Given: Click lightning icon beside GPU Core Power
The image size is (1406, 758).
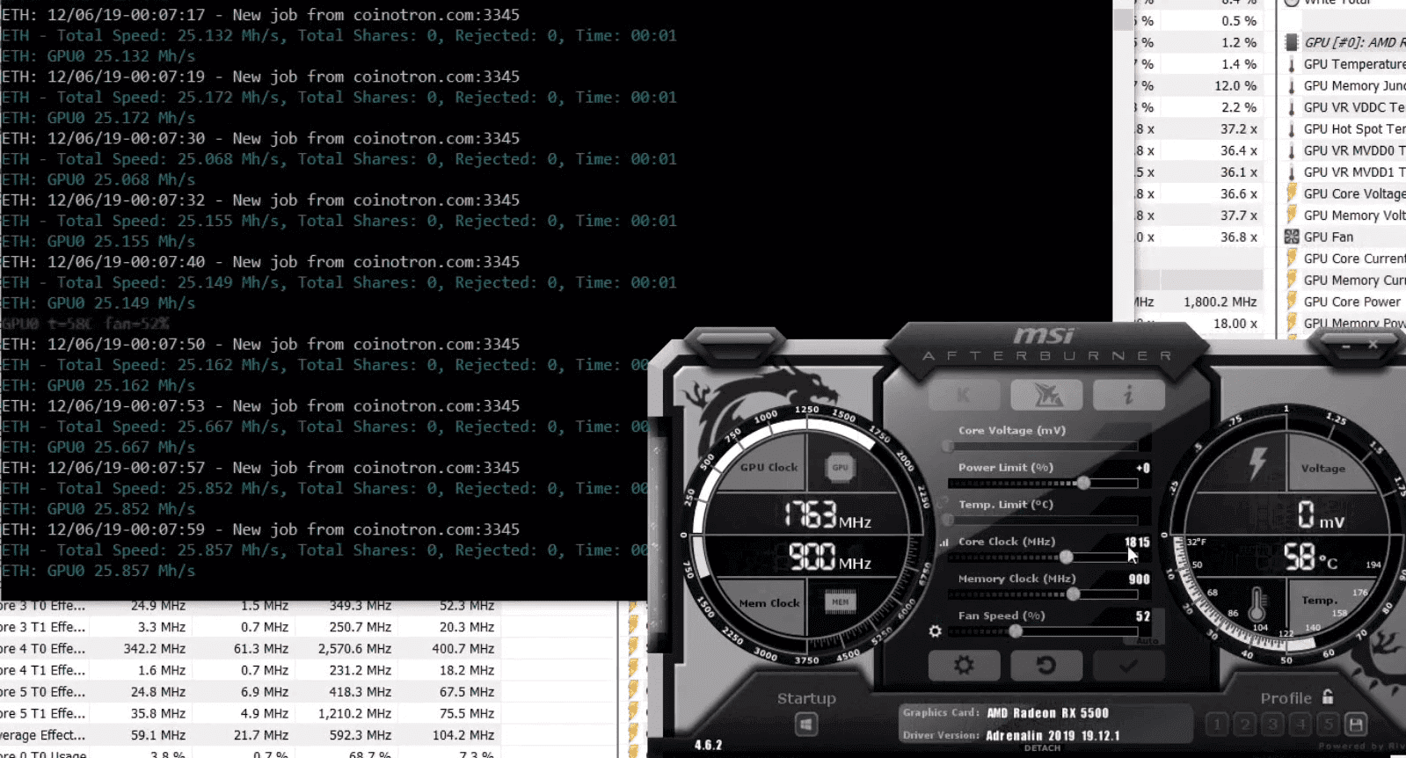Looking at the screenshot, I should pyautogui.click(x=1292, y=302).
